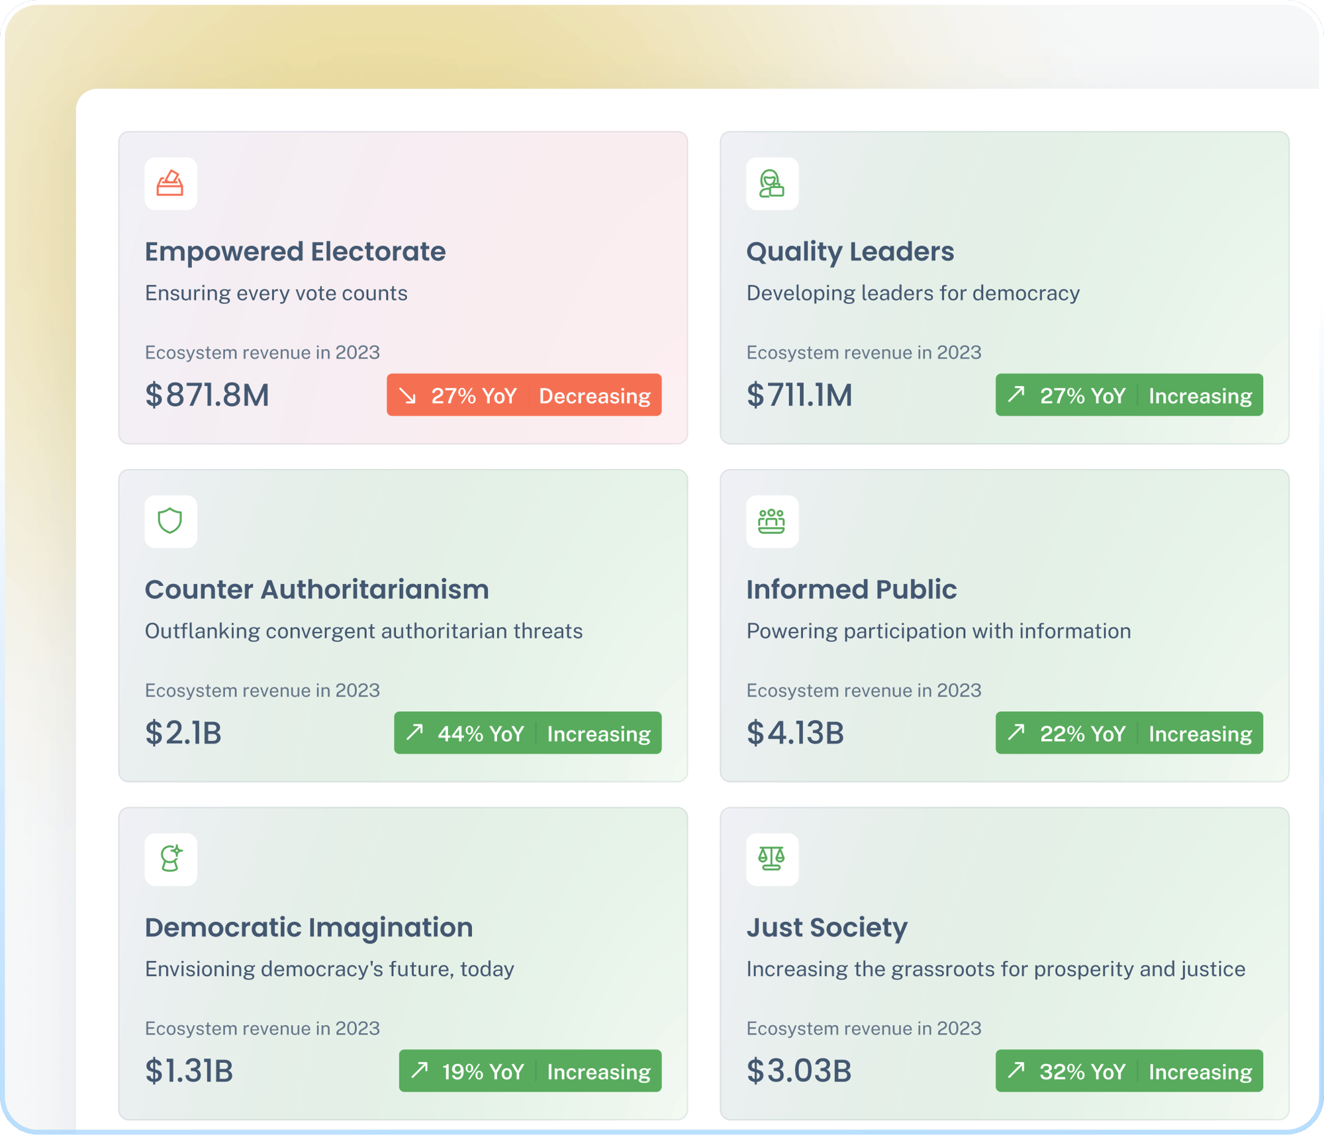The width and height of the screenshot is (1324, 1135).
Task: Click the shield icon on Counter Authoritarianism
Action: 171,521
